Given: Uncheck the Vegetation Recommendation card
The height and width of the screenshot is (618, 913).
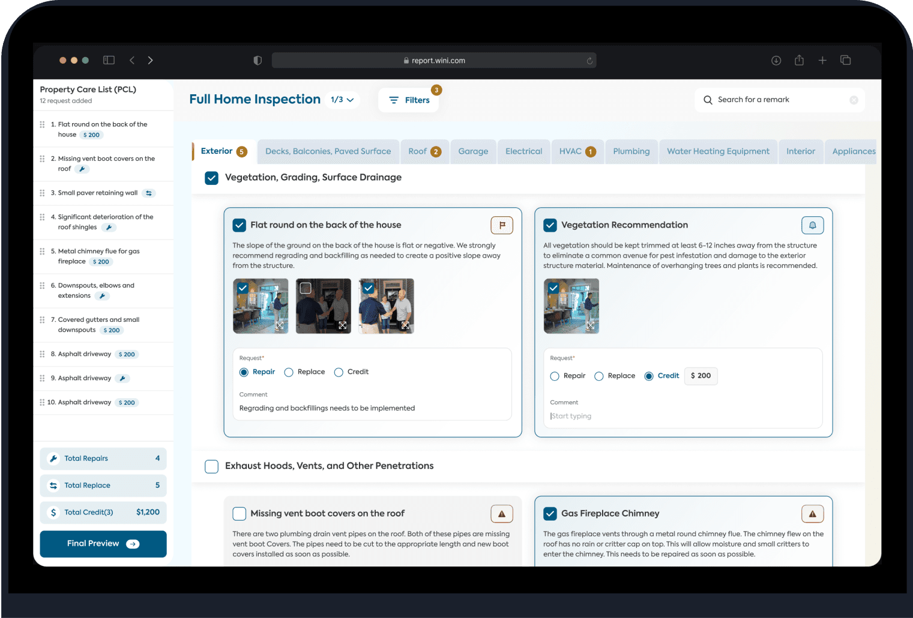Looking at the screenshot, I should click(550, 225).
